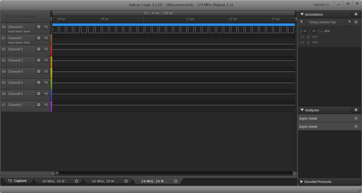Click the Channel 7 label
Image resolution: width=362 pixels, height=193 pixels.
[x=15, y=104]
